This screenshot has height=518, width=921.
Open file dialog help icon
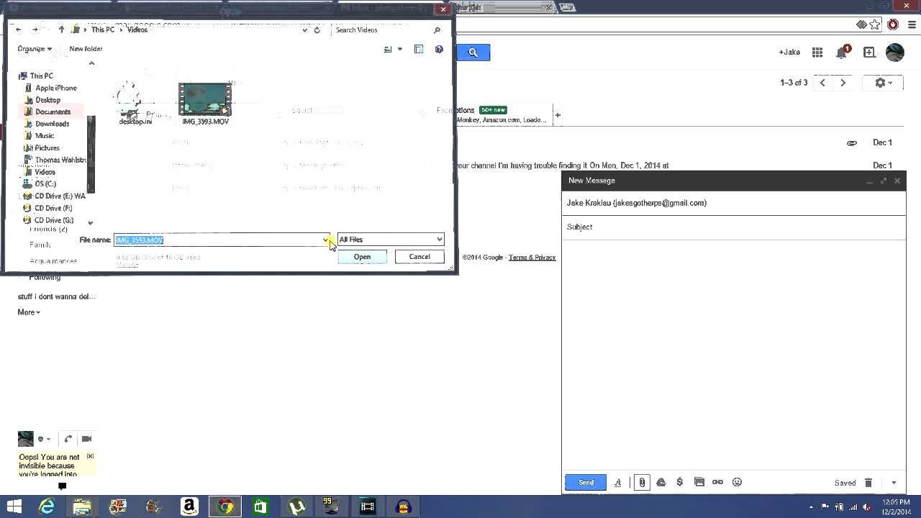click(439, 50)
